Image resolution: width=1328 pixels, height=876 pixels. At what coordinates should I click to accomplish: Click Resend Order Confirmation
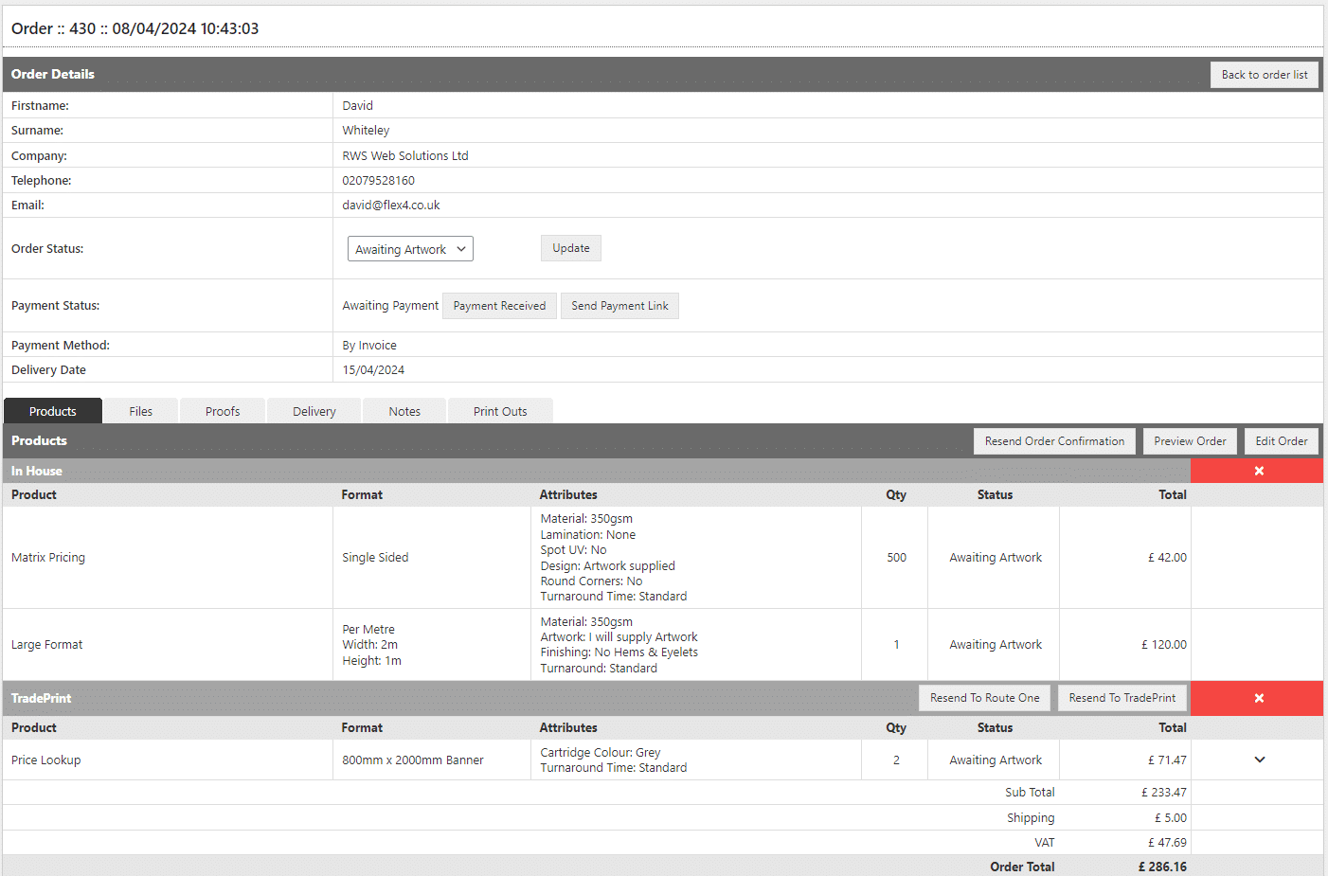(1054, 441)
